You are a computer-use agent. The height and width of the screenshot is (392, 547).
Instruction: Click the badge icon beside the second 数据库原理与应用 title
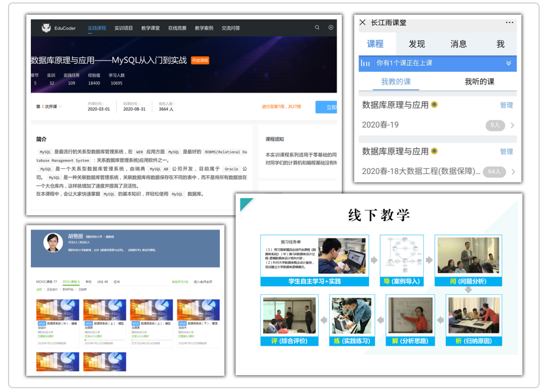tap(435, 150)
